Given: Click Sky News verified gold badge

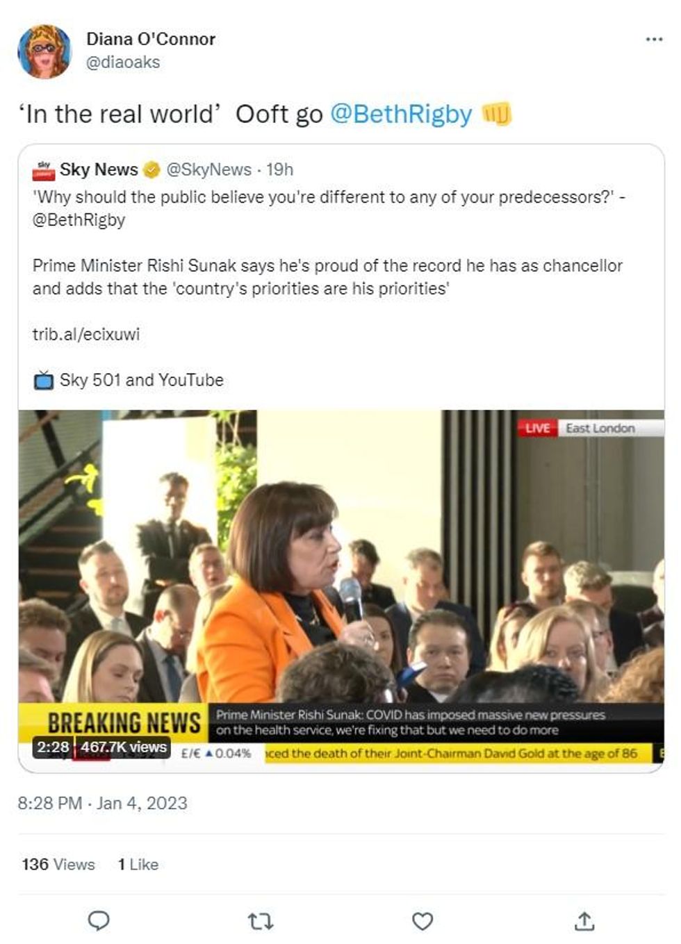Looking at the screenshot, I should (x=151, y=169).
